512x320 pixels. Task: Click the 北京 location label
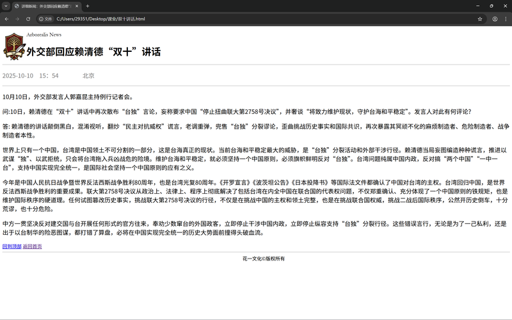tap(88, 76)
